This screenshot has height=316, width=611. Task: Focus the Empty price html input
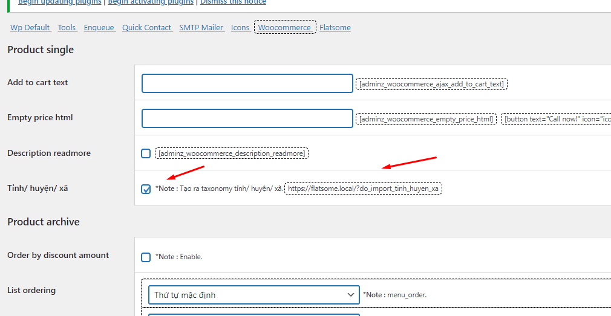[247, 118]
